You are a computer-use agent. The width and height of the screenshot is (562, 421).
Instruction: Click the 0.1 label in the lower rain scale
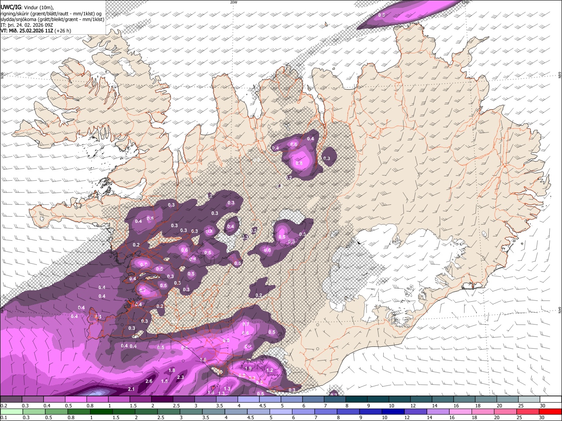coord(4,418)
